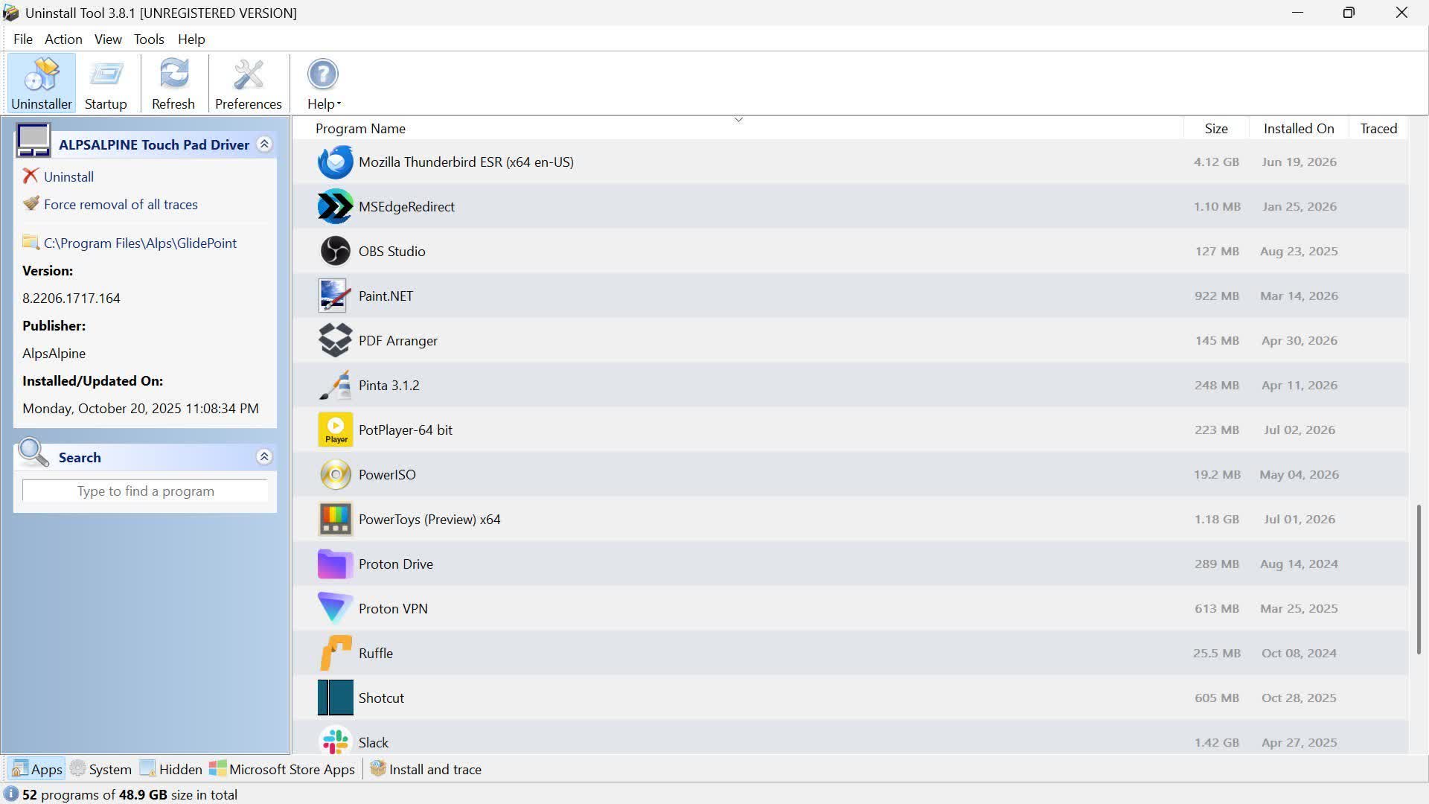Open the C:\Program Files\Alps\GlidePoint folder link
The width and height of the screenshot is (1429, 804).
click(140, 243)
